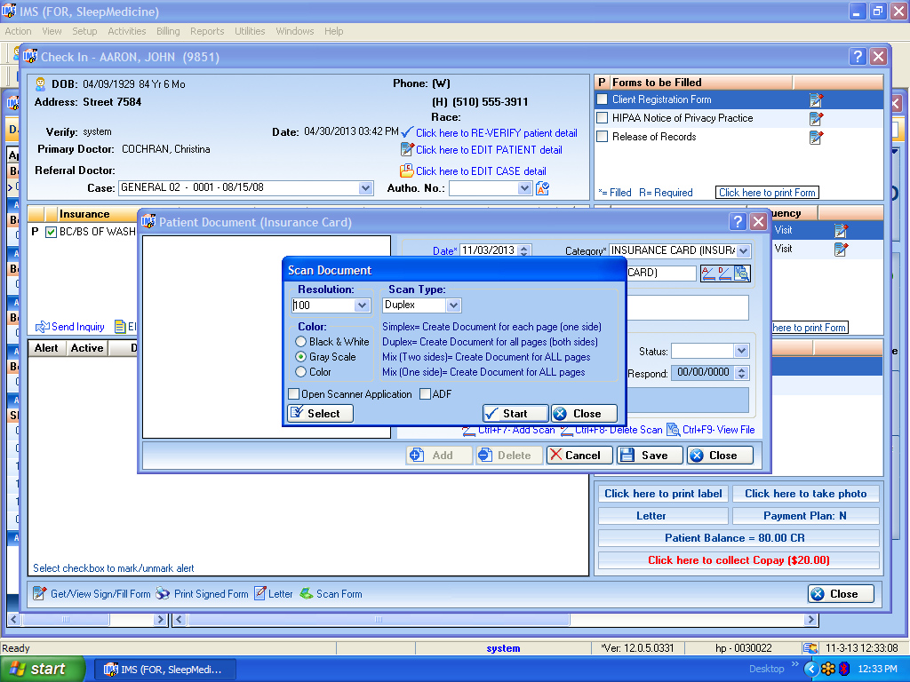Enable the ADF checkbox

point(425,394)
